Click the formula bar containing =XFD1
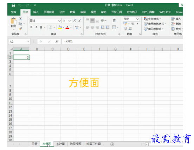The height and width of the screenshot is (150, 194). [x=122, y=42]
